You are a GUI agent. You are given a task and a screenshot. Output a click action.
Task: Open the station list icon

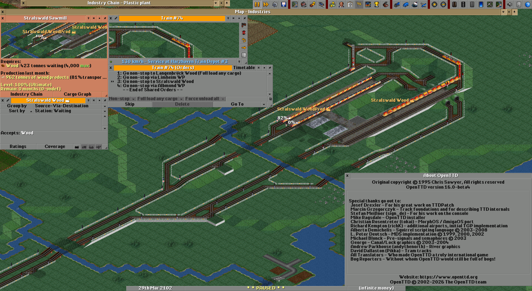point(321,4)
